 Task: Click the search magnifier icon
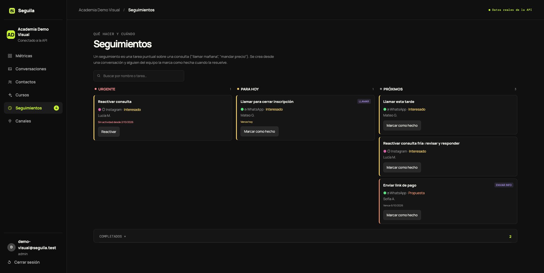coord(99,76)
